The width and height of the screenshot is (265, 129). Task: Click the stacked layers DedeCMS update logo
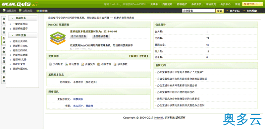[58, 38]
